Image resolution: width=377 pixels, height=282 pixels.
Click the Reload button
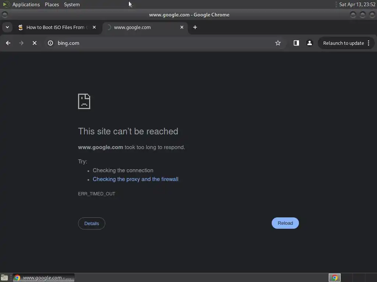(285, 223)
